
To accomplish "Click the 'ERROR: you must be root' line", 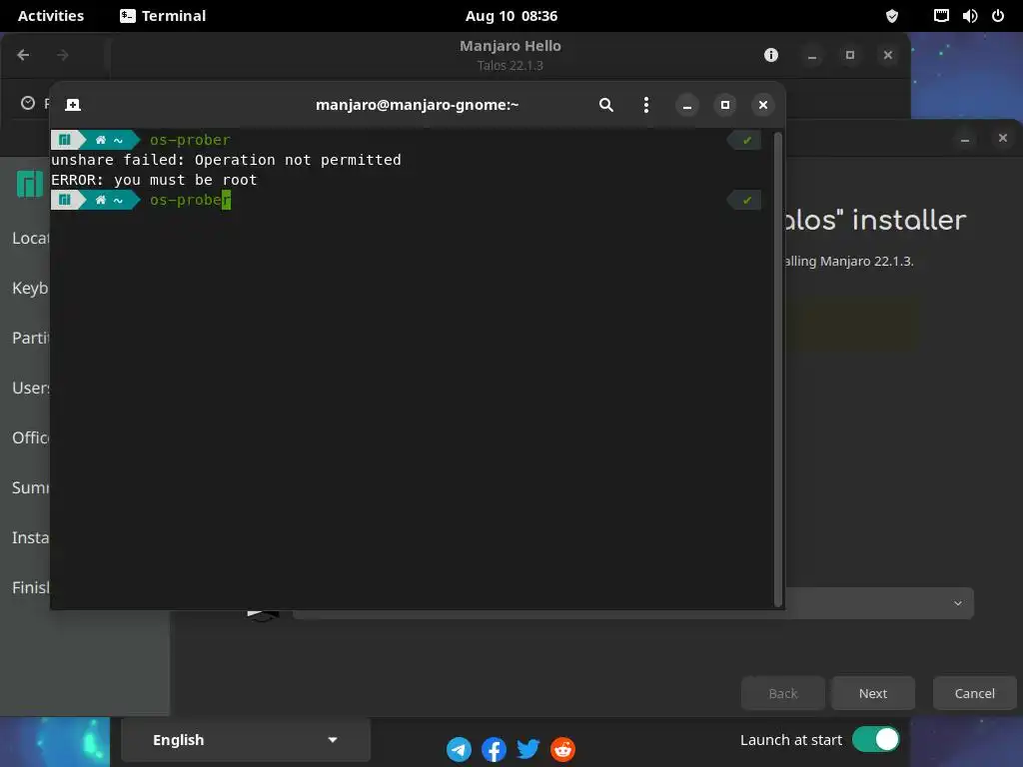I will (154, 180).
